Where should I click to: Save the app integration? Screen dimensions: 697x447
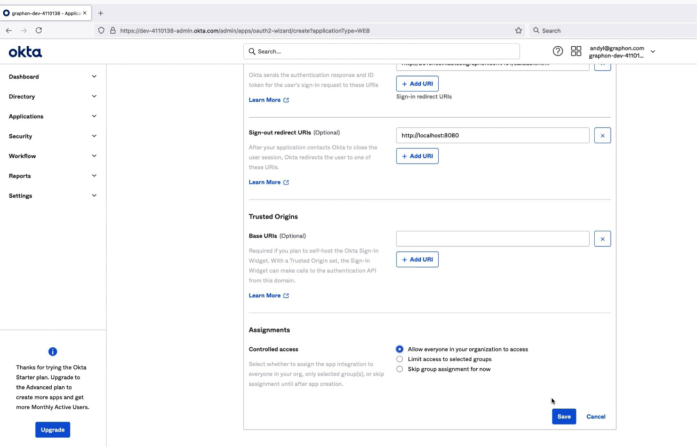pyautogui.click(x=564, y=417)
